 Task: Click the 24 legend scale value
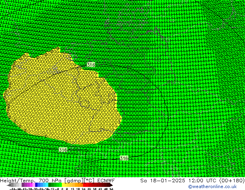pyautogui.click(x=83, y=189)
